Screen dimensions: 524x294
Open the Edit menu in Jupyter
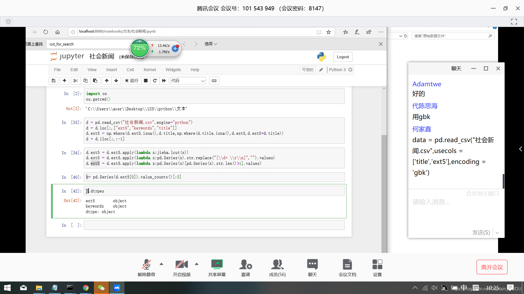pos(74,70)
